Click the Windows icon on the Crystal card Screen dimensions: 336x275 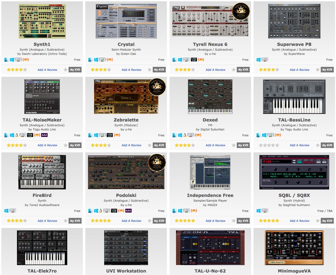pos(96,60)
